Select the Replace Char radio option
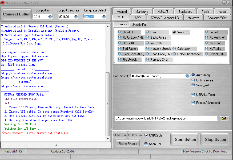This screenshot has height=161, width=233. [147, 60]
